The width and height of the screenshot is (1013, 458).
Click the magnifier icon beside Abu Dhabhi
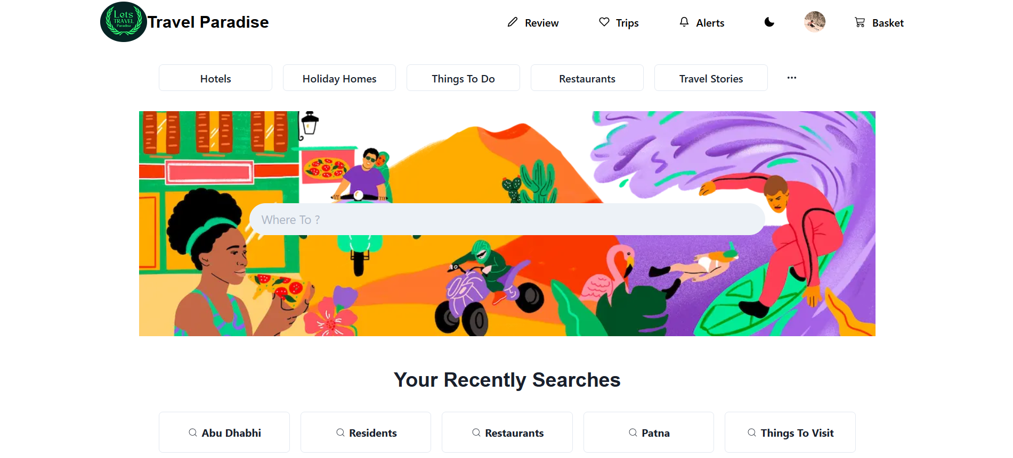pyautogui.click(x=193, y=432)
